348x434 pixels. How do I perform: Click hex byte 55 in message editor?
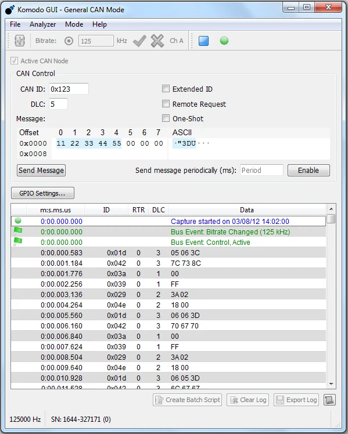click(117, 143)
